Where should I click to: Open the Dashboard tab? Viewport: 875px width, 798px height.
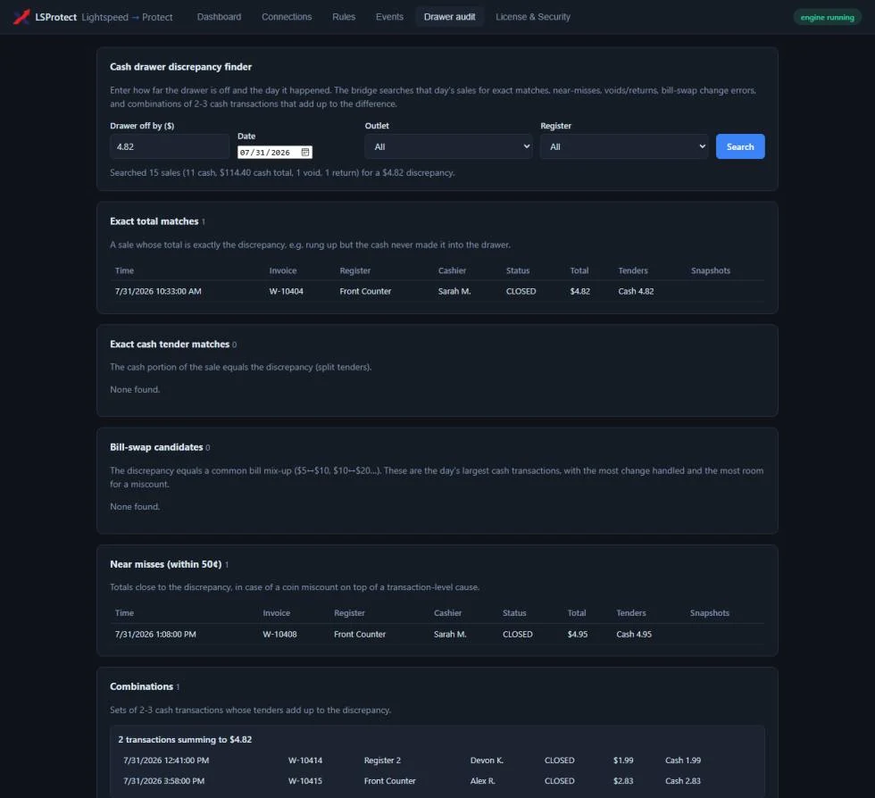(x=220, y=17)
